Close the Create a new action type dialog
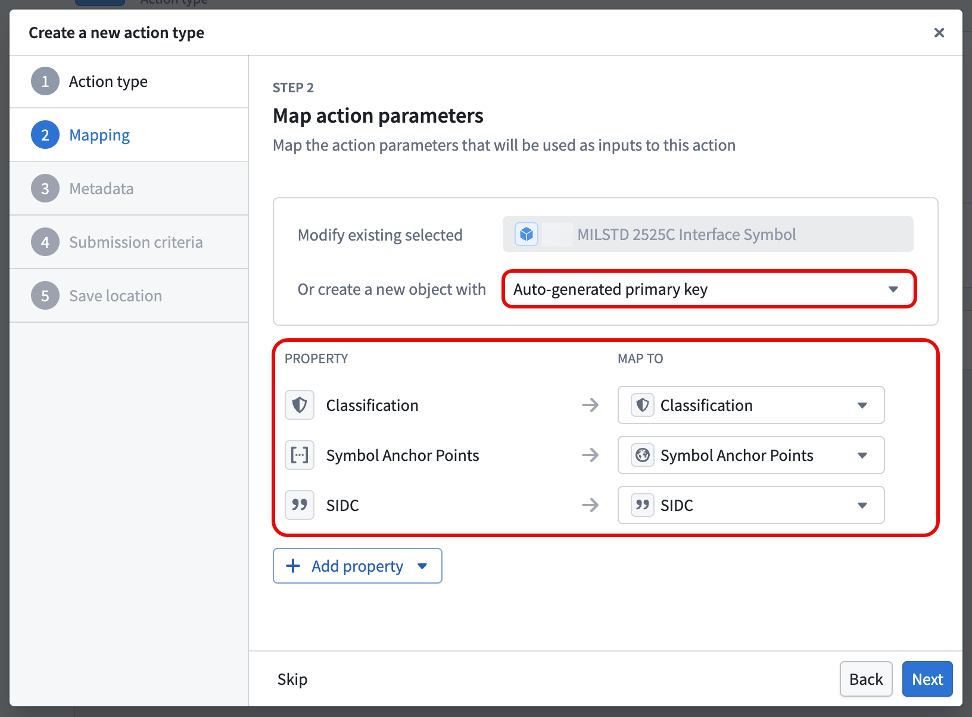The width and height of the screenshot is (972, 717). click(x=939, y=33)
